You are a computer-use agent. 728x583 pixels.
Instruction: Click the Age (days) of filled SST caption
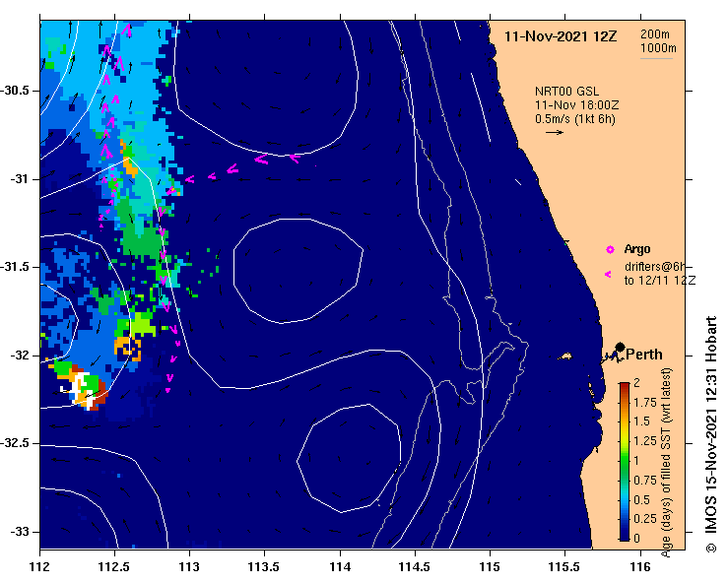666,462
